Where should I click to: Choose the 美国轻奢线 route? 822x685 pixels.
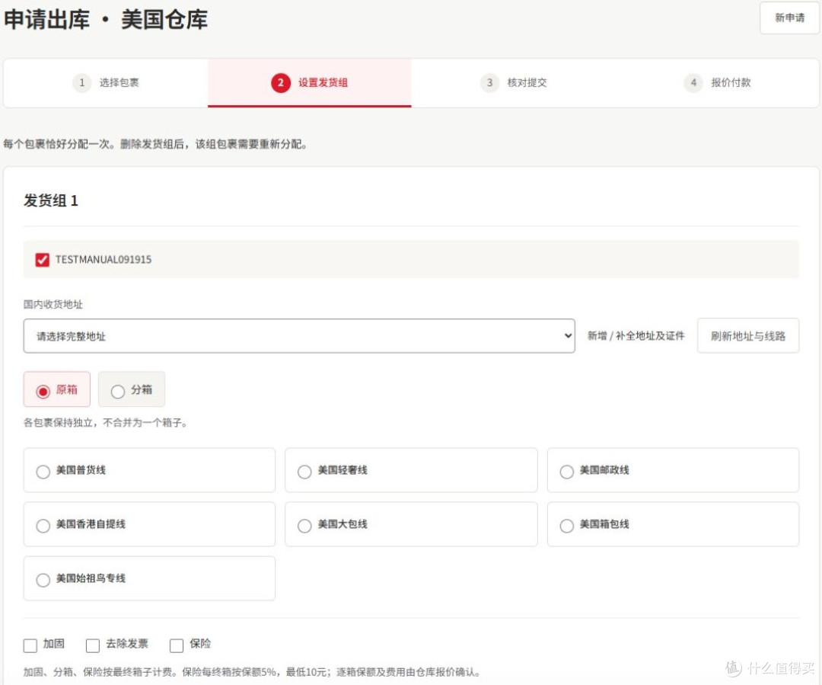tap(411, 470)
